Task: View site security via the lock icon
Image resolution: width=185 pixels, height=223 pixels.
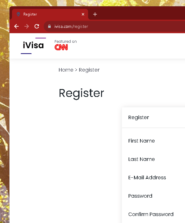Action: [49, 26]
